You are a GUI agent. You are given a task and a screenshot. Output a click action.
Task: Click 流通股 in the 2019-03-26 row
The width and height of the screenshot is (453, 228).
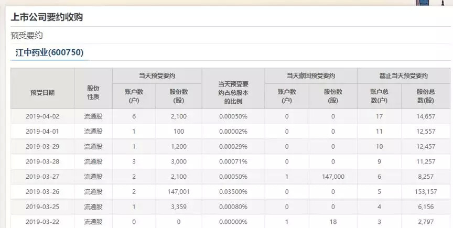coord(93,192)
